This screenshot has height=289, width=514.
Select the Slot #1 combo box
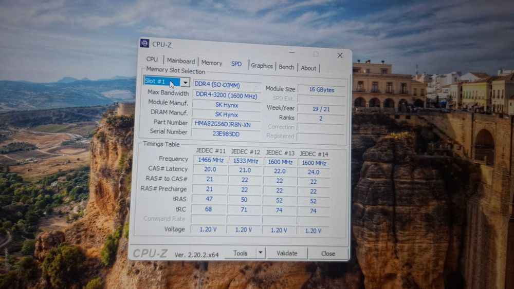tap(167, 82)
